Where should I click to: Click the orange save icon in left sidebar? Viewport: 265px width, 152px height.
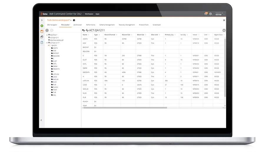(42, 31)
